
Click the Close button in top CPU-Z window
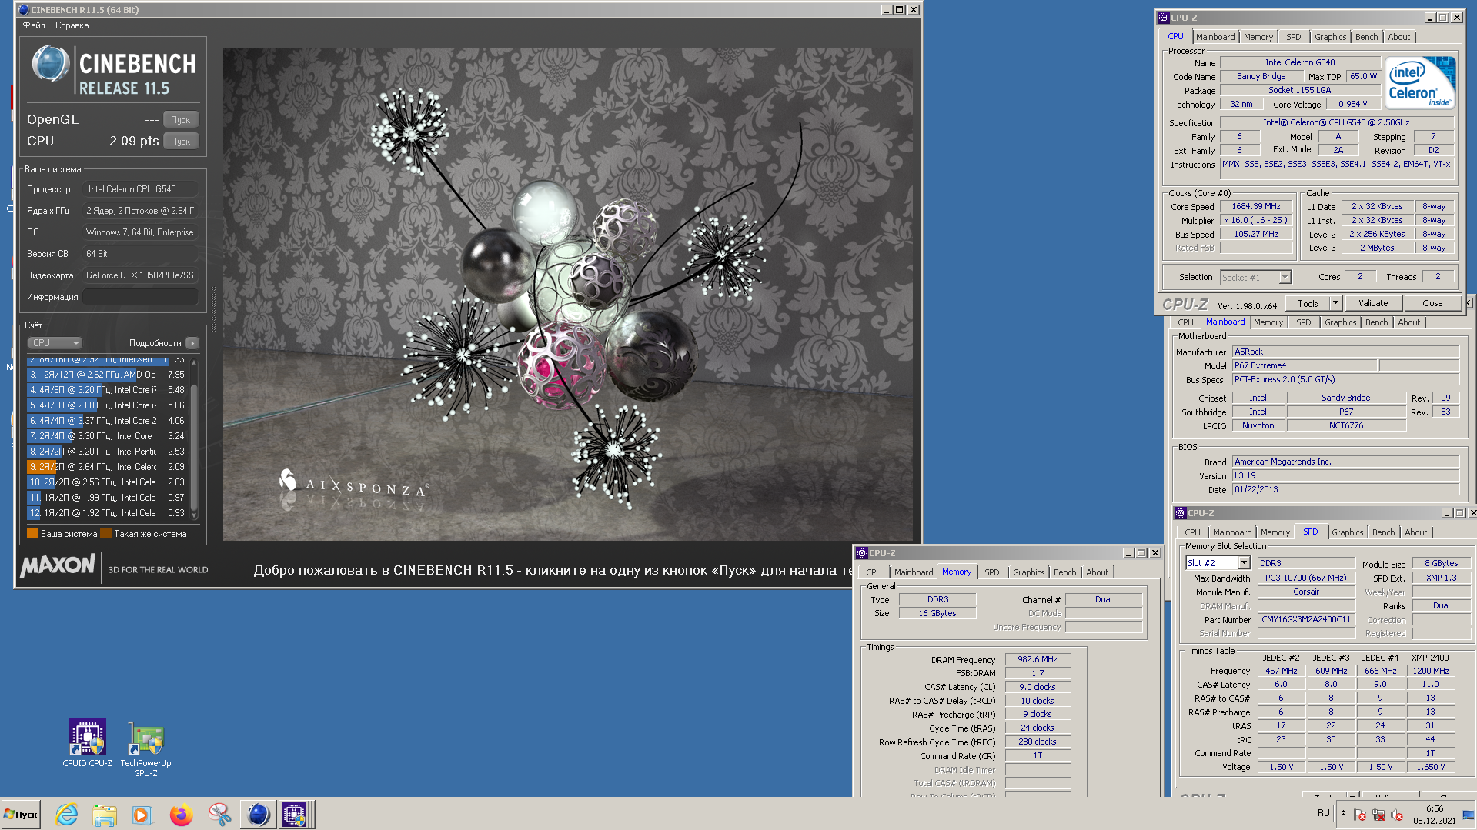[x=1432, y=303]
